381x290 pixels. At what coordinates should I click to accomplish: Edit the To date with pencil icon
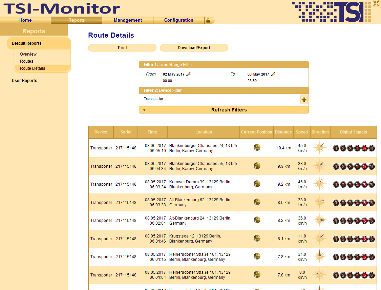coord(273,74)
